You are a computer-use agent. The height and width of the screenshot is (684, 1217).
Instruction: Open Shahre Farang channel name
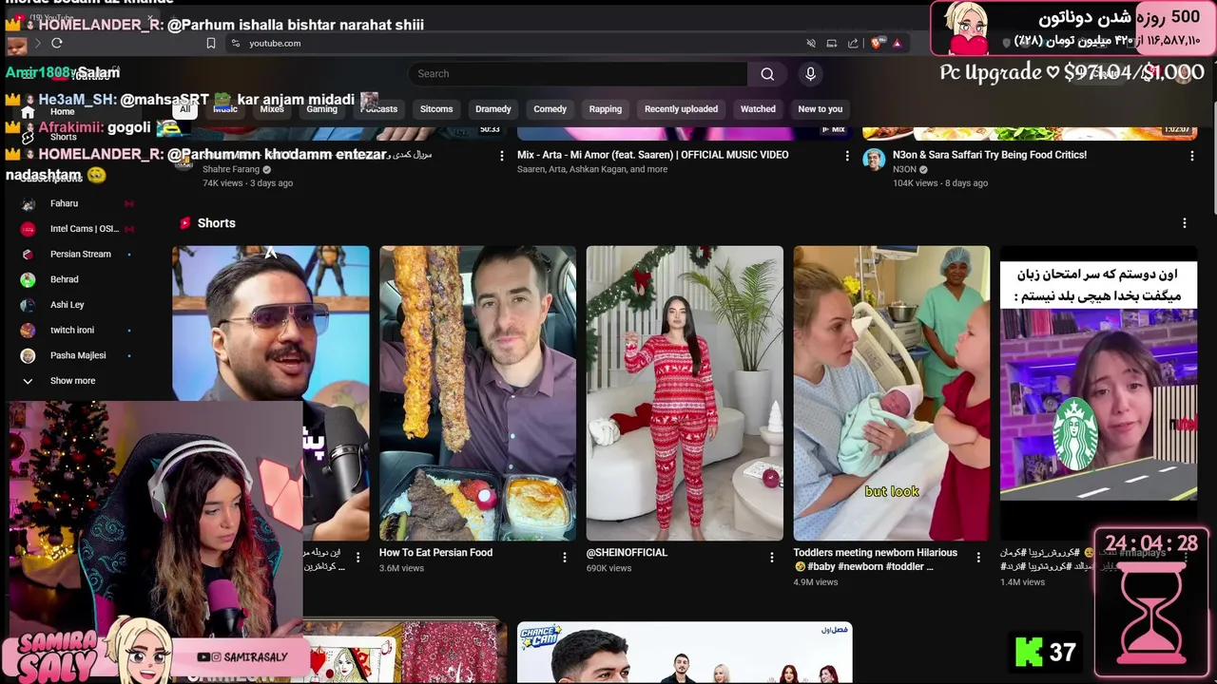click(x=231, y=169)
